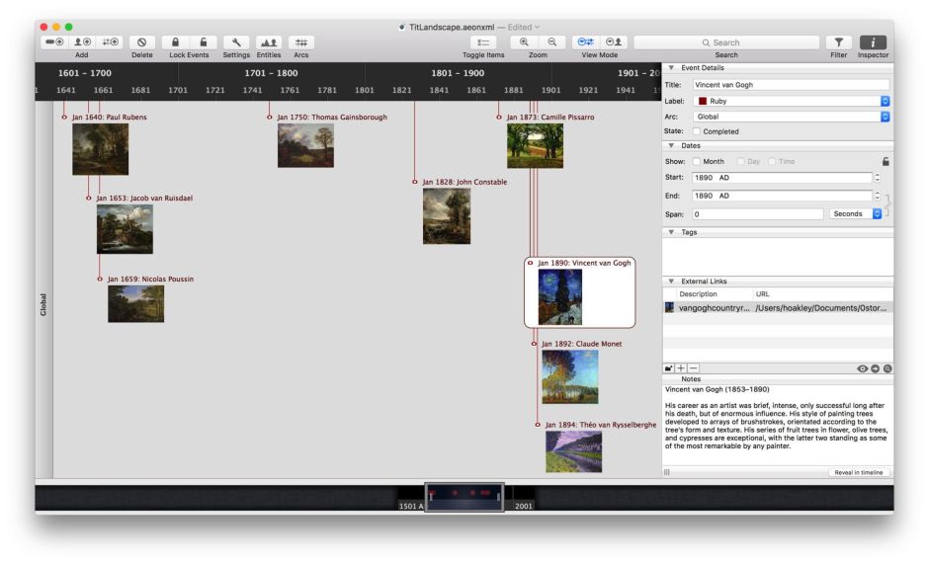Image resolution: width=929 pixels, height=565 pixels.
Task: Open the Arc dropdown showing Global
Action: pyautogui.click(x=885, y=117)
